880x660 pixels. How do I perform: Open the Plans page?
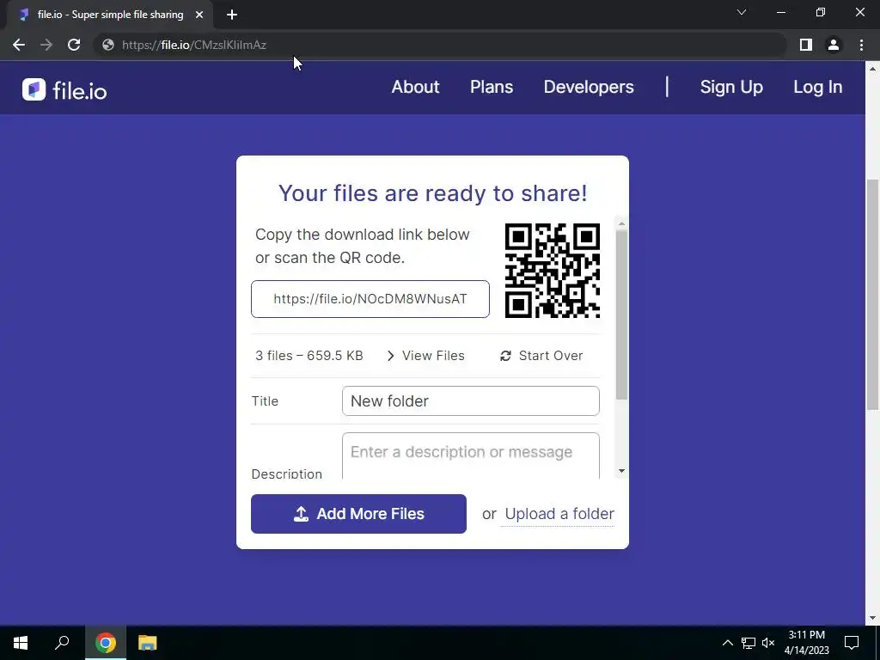tap(492, 87)
